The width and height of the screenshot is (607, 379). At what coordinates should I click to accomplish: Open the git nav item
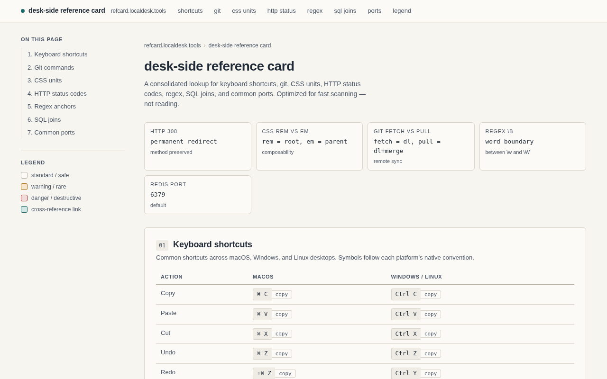click(x=217, y=10)
